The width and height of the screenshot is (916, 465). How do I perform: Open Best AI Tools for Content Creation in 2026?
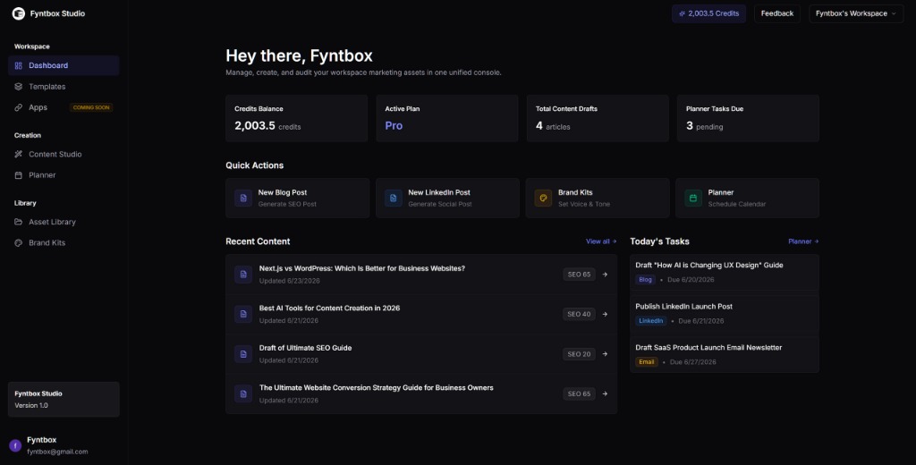coord(329,309)
